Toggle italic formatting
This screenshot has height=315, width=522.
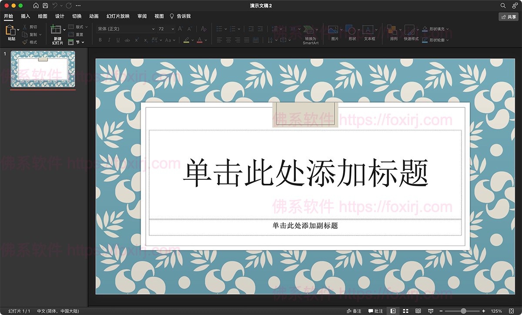point(109,40)
